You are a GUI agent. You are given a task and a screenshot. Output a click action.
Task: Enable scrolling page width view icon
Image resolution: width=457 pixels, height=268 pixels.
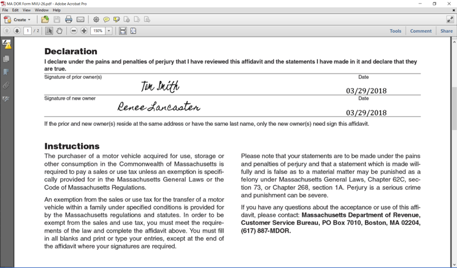(x=123, y=30)
